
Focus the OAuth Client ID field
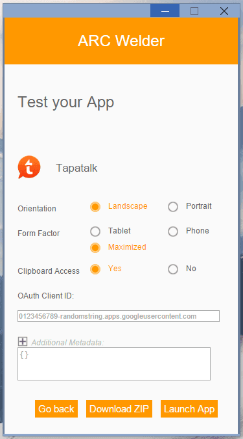[119, 316]
